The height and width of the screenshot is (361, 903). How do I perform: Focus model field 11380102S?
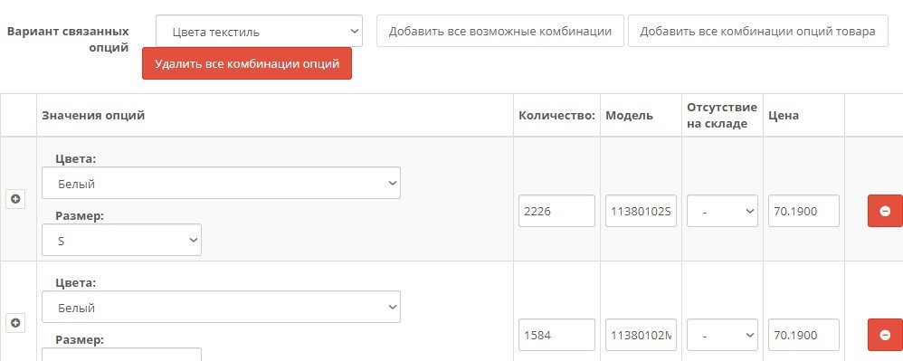641,211
